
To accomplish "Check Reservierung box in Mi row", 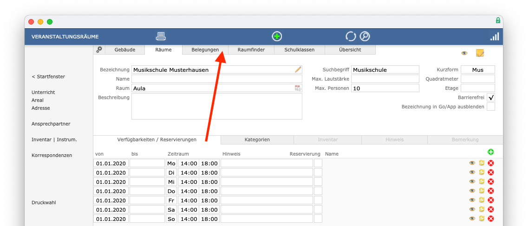I will [x=318, y=182].
